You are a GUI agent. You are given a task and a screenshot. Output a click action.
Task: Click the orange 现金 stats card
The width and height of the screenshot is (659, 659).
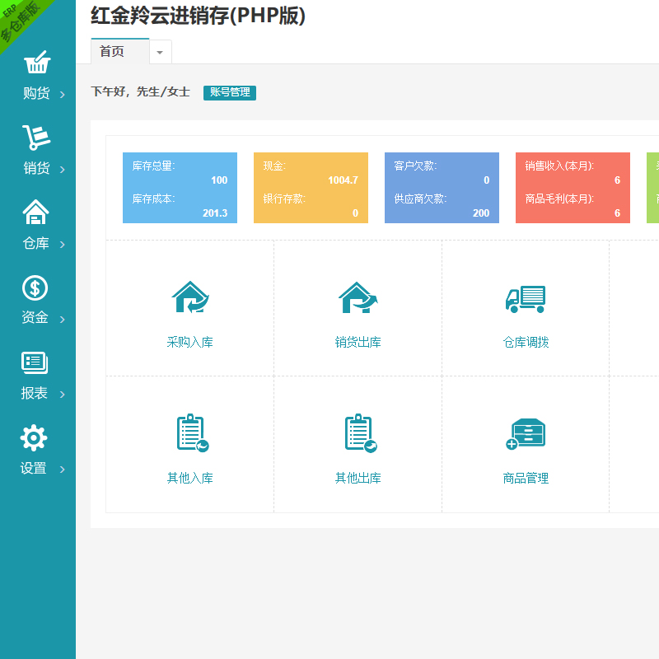[x=311, y=188]
